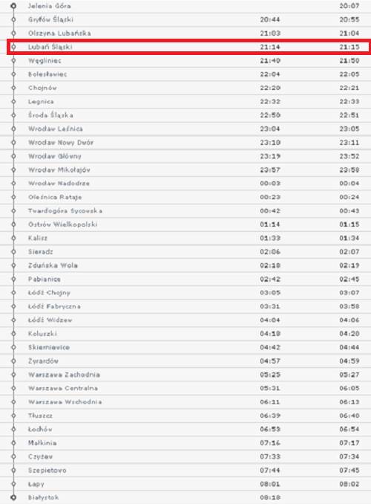
Task: Click the Kalisz stop marker circle
Action: coord(13,238)
